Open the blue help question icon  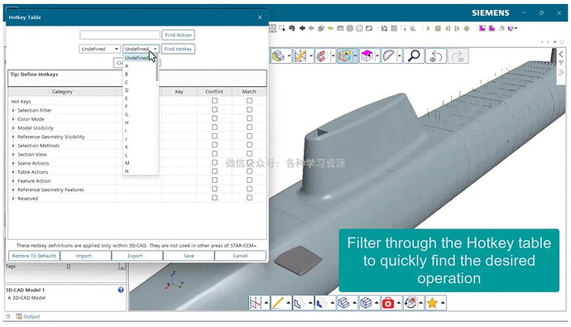coord(121,290)
